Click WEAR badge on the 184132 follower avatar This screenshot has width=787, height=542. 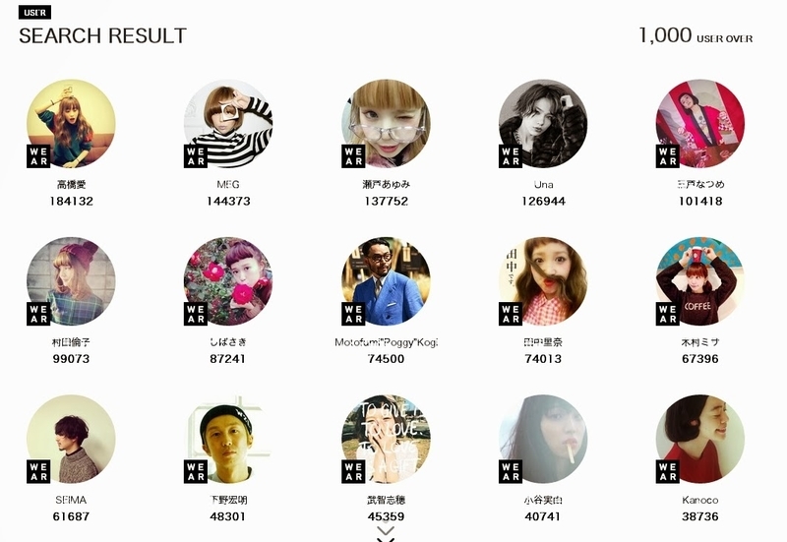[38, 156]
